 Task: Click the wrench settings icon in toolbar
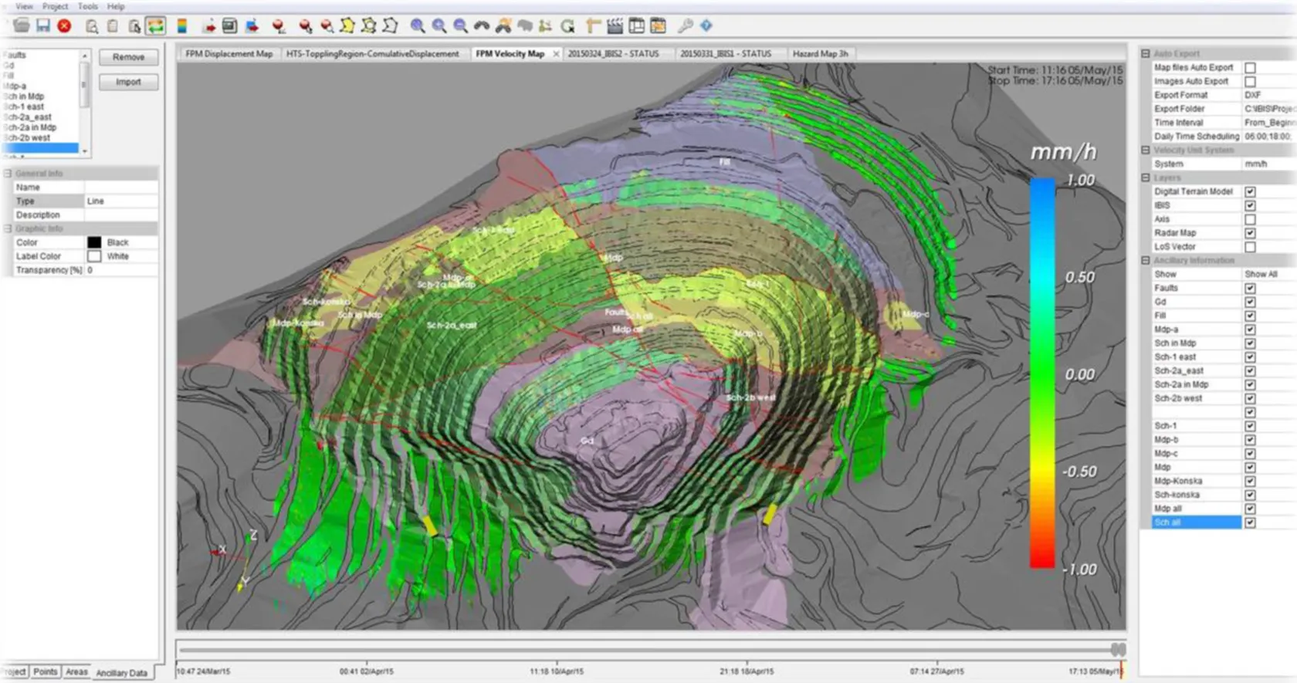(x=685, y=26)
